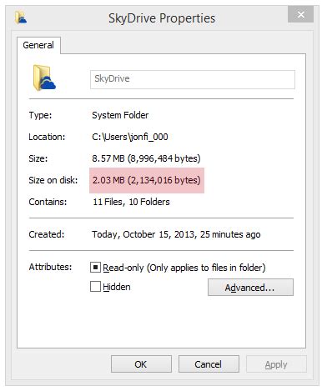Click the size value '8.57 MB (8,996,484 bytes)'
The height and width of the screenshot is (391, 322).
pos(146,158)
